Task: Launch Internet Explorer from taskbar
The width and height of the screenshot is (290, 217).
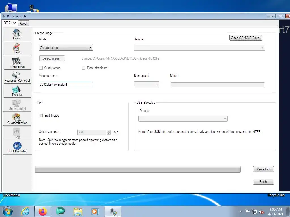Action: [25, 211]
